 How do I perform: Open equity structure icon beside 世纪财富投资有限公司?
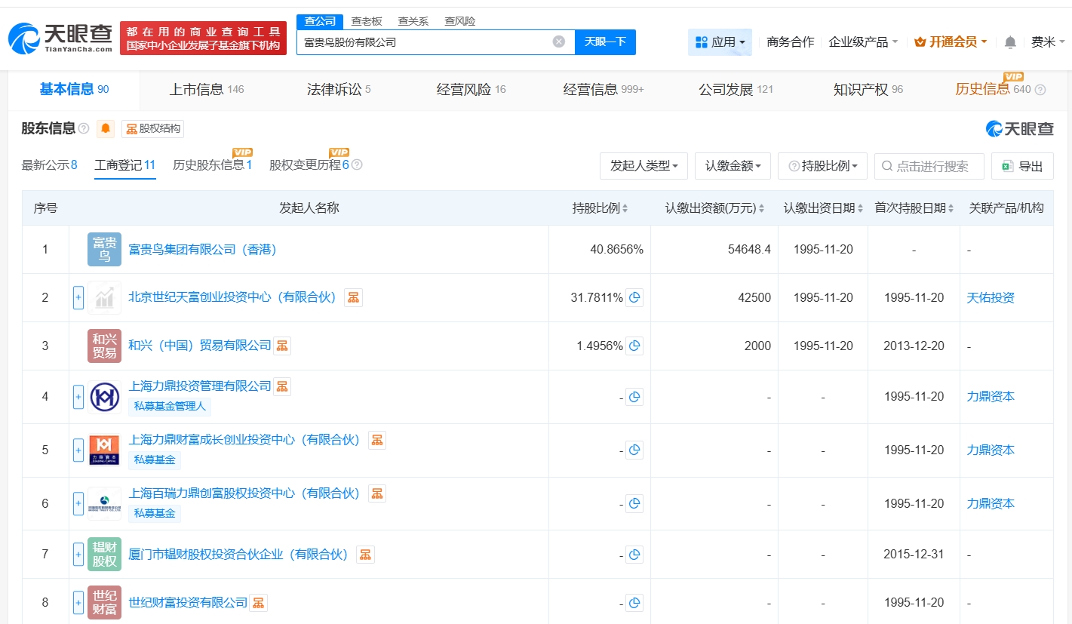259,603
